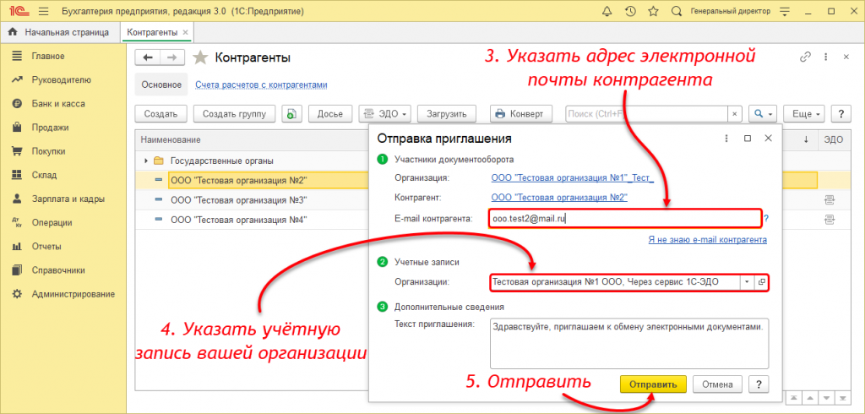
Task: Close the Контрагенты tab
Action: coord(185,33)
